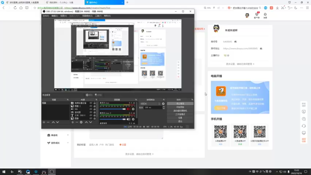Open settings gear for 麦克风/Aux 2 mixer
The image size is (311, 175).
(133, 119)
